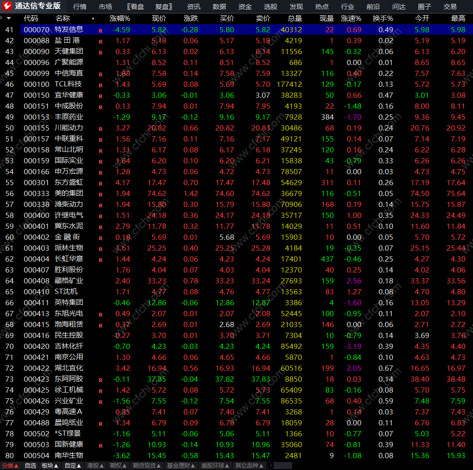Expand the 期权 bottom tab
473x470 pixels.
click(118, 465)
